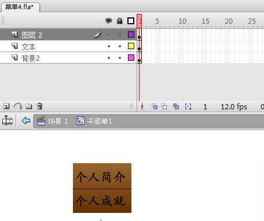Viewport: 264px width, 221px height.
Task: Delete layer with trash icon
Action: 39,106
